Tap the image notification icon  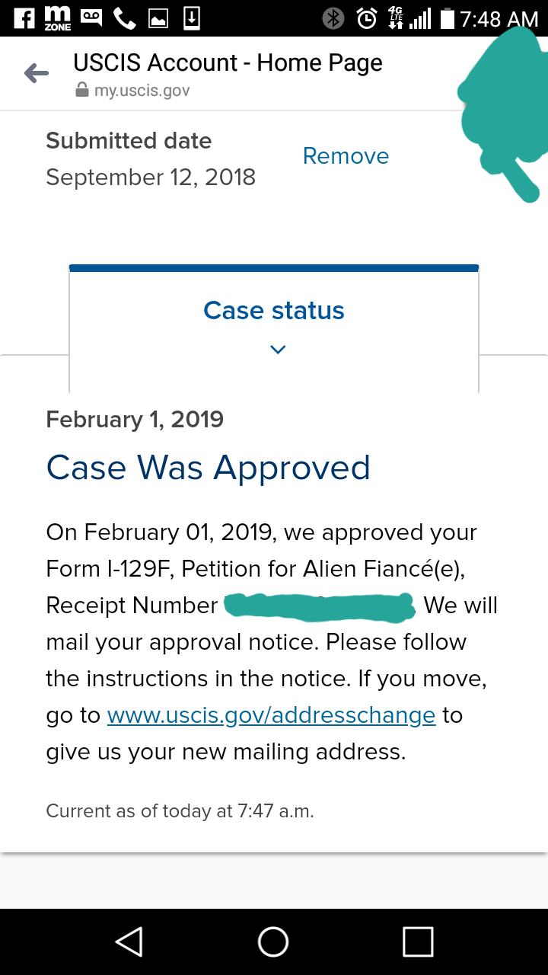(x=158, y=19)
